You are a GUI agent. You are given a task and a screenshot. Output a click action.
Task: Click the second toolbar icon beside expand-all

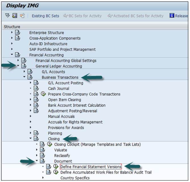15,16
